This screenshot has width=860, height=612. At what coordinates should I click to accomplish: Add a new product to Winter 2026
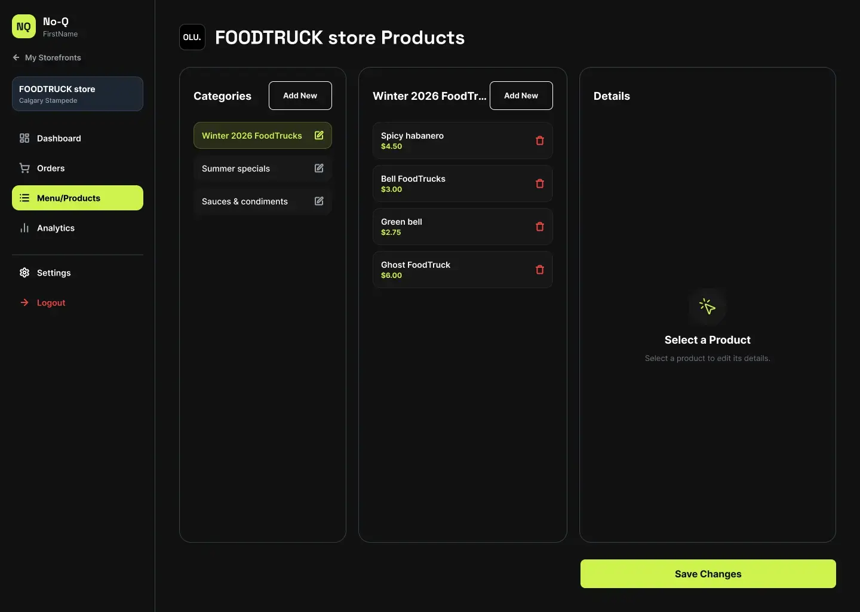pos(521,96)
